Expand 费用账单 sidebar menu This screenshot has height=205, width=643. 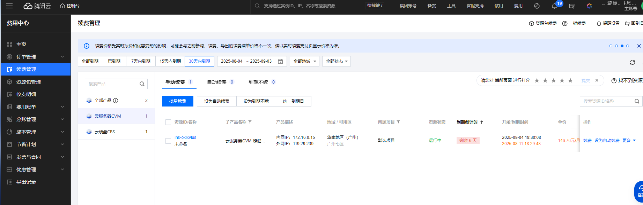point(36,107)
